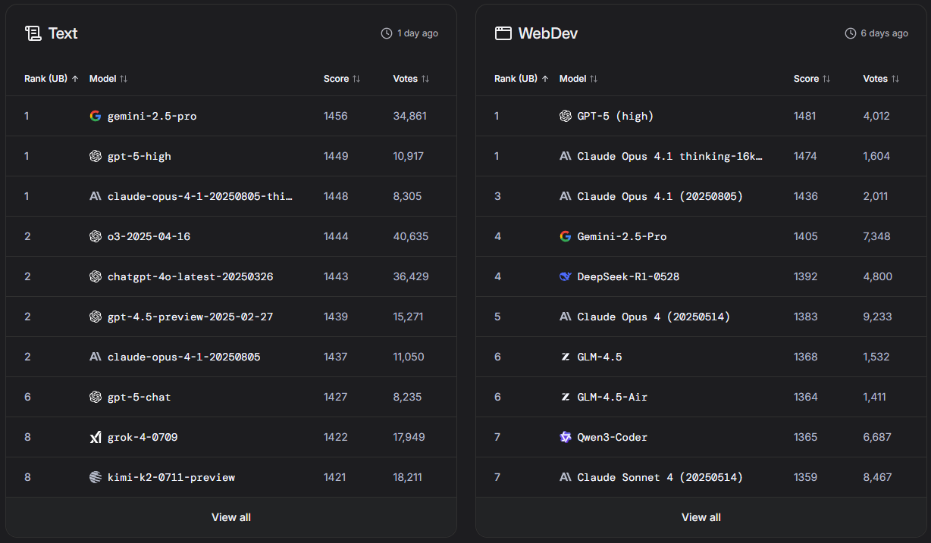Sort the WebDev leaderboard using the Votes sort arrows
The height and width of the screenshot is (543, 931).
point(895,79)
